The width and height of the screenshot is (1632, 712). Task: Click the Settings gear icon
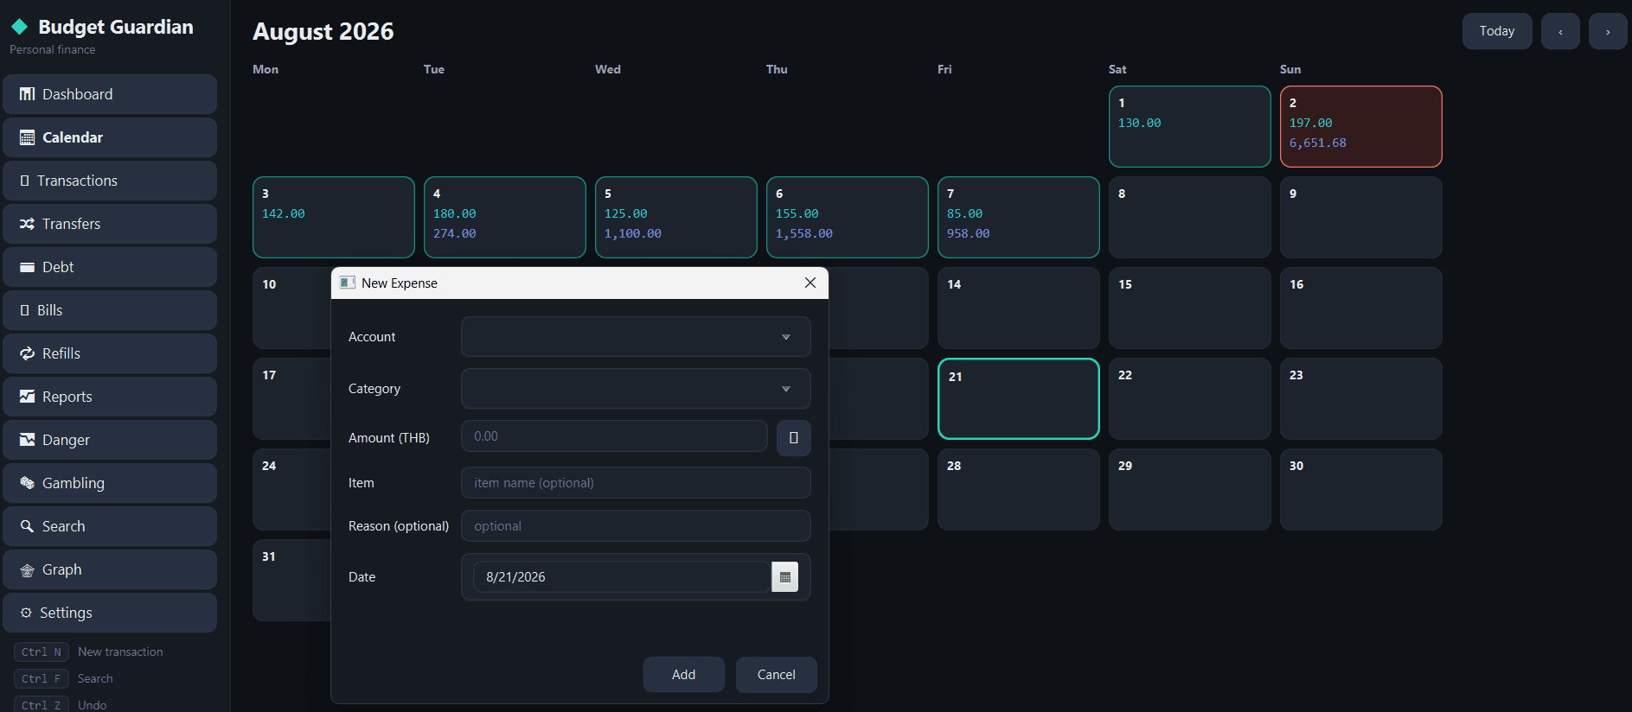[x=26, y=613]
